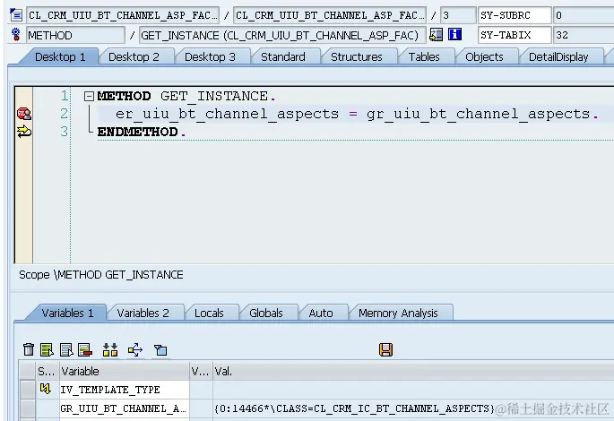Click the GR_UIU_BT_CHANNEL_A... variable cell

click(x=124, y=408)
